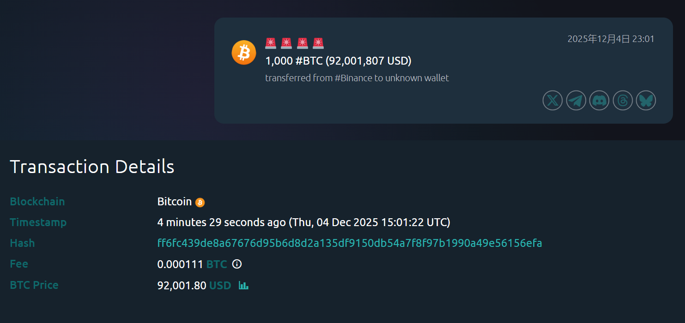Click small Bitcoin icon beside Blockchain value
Screen dimensions: 685x323
(200, 202)
